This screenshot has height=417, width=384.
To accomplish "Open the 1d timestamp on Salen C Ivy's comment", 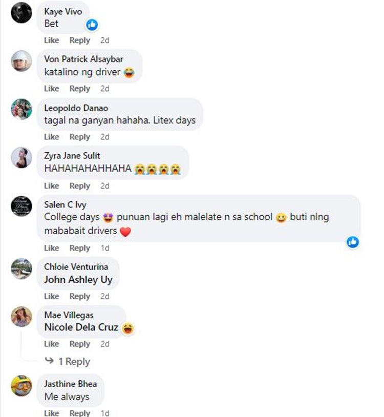I will tap(104, 248).
